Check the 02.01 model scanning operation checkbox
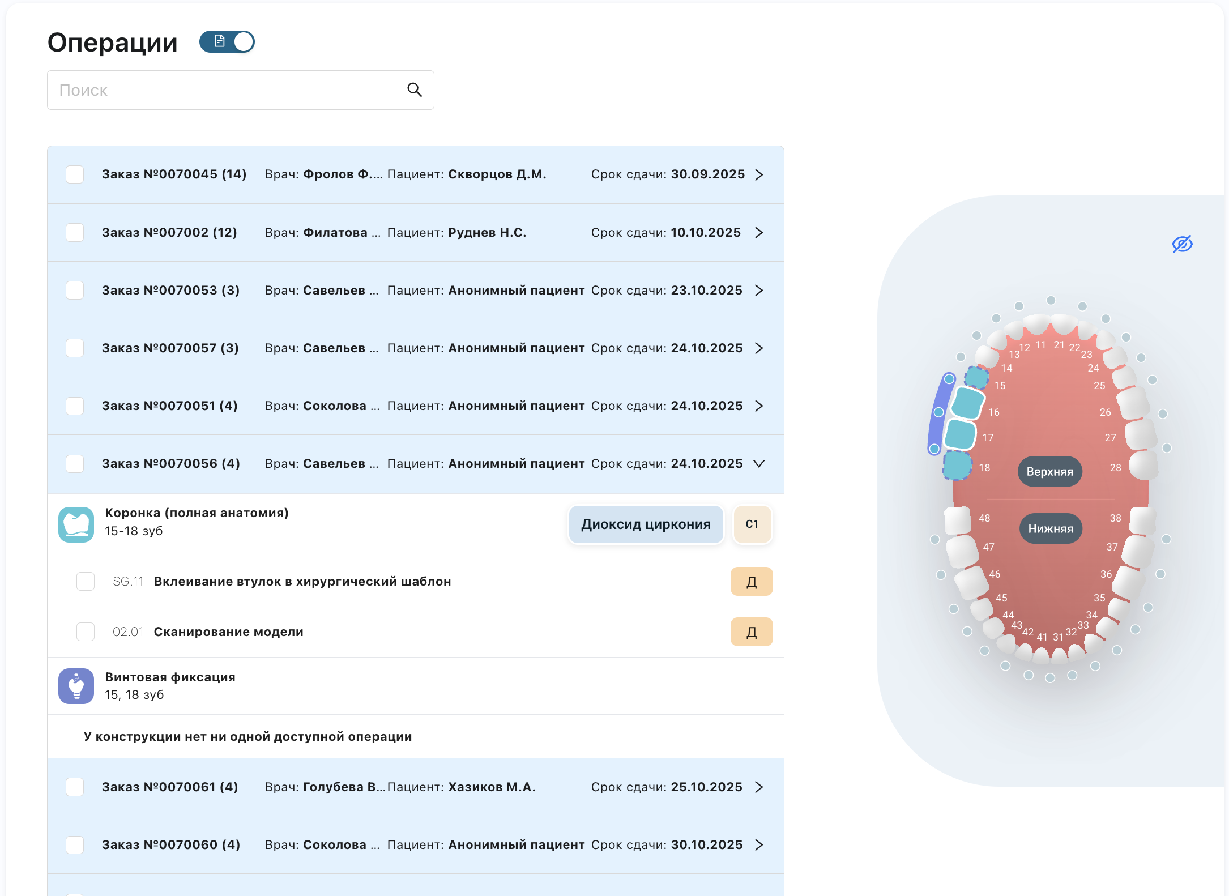Image resolution: width=1229 pixels, height=896 pixels. pyautogui.click(x=86, y=632)
